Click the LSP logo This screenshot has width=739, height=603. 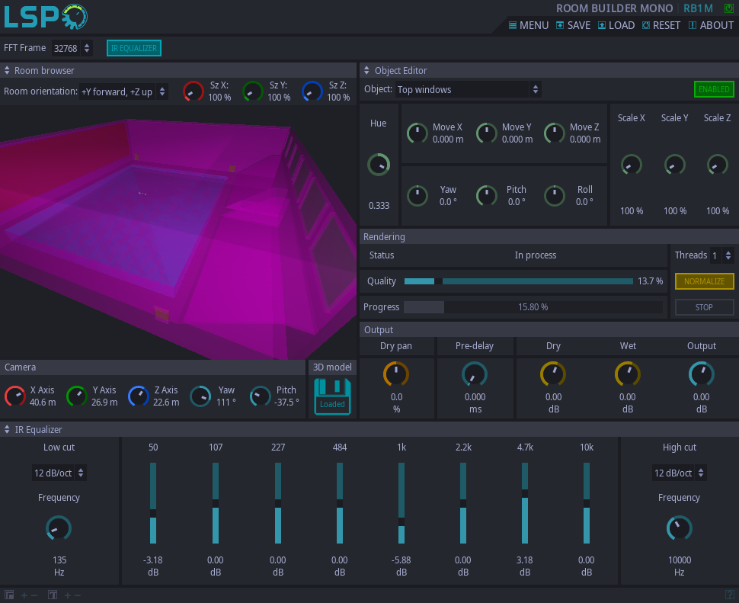46,17
